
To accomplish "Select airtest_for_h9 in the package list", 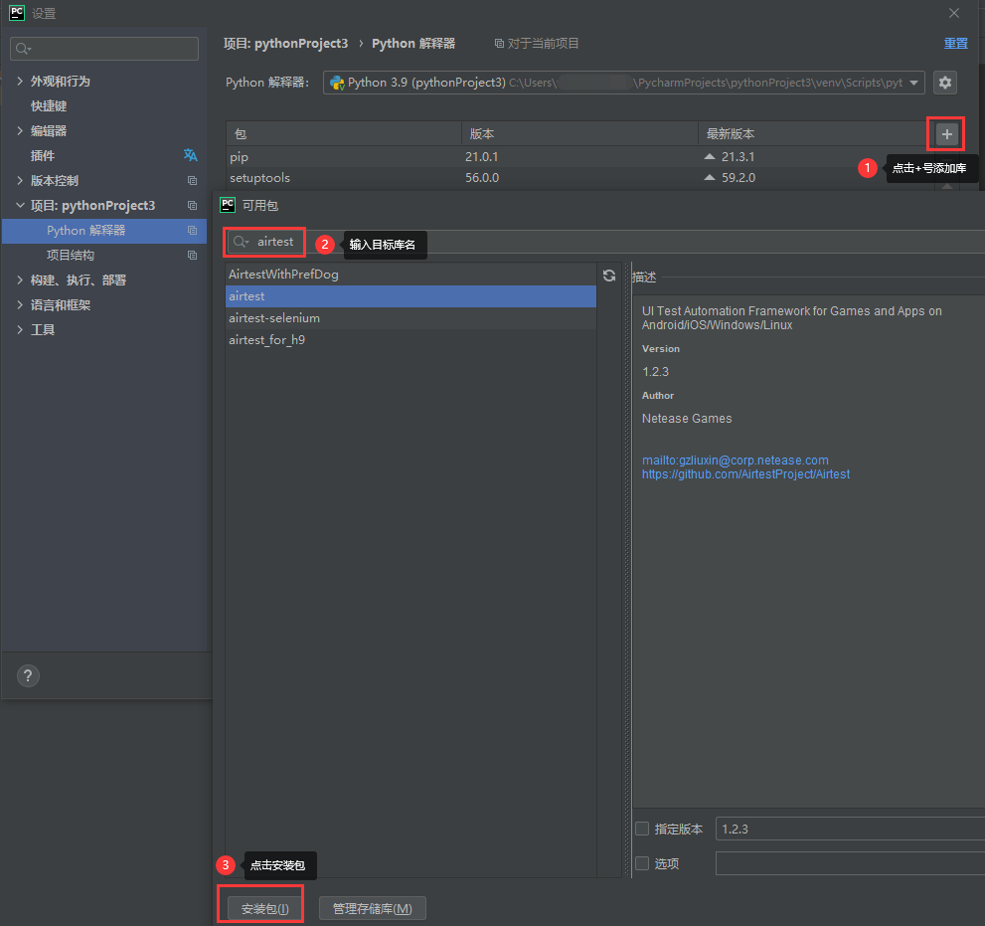I will [x=410, y=340].
